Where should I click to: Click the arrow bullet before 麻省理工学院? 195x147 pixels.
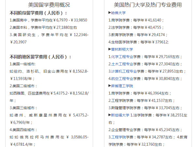tap(110, 86)
